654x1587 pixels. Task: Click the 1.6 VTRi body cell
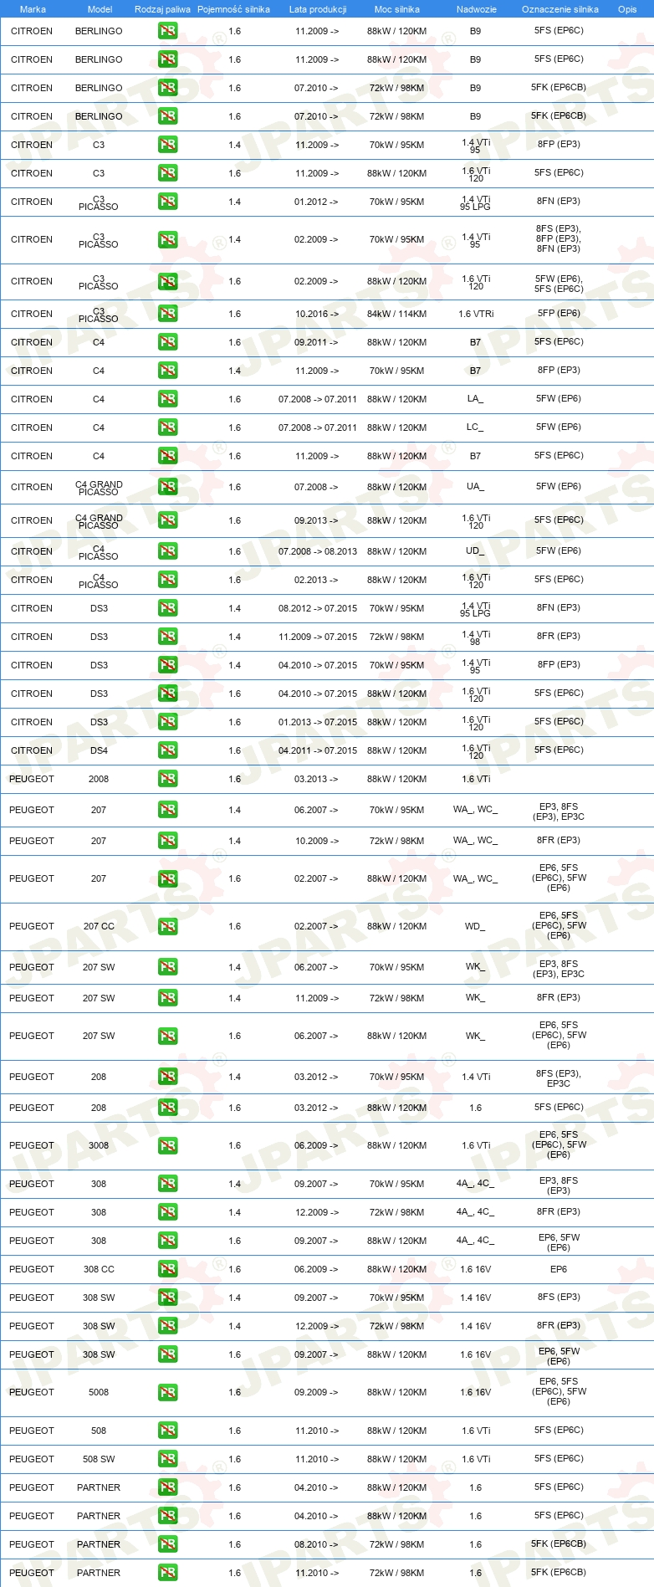click(476, 314)
